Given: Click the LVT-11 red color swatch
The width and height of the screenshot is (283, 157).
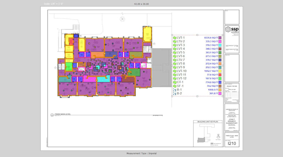Looking at the screenshot, I should (220, 75).
